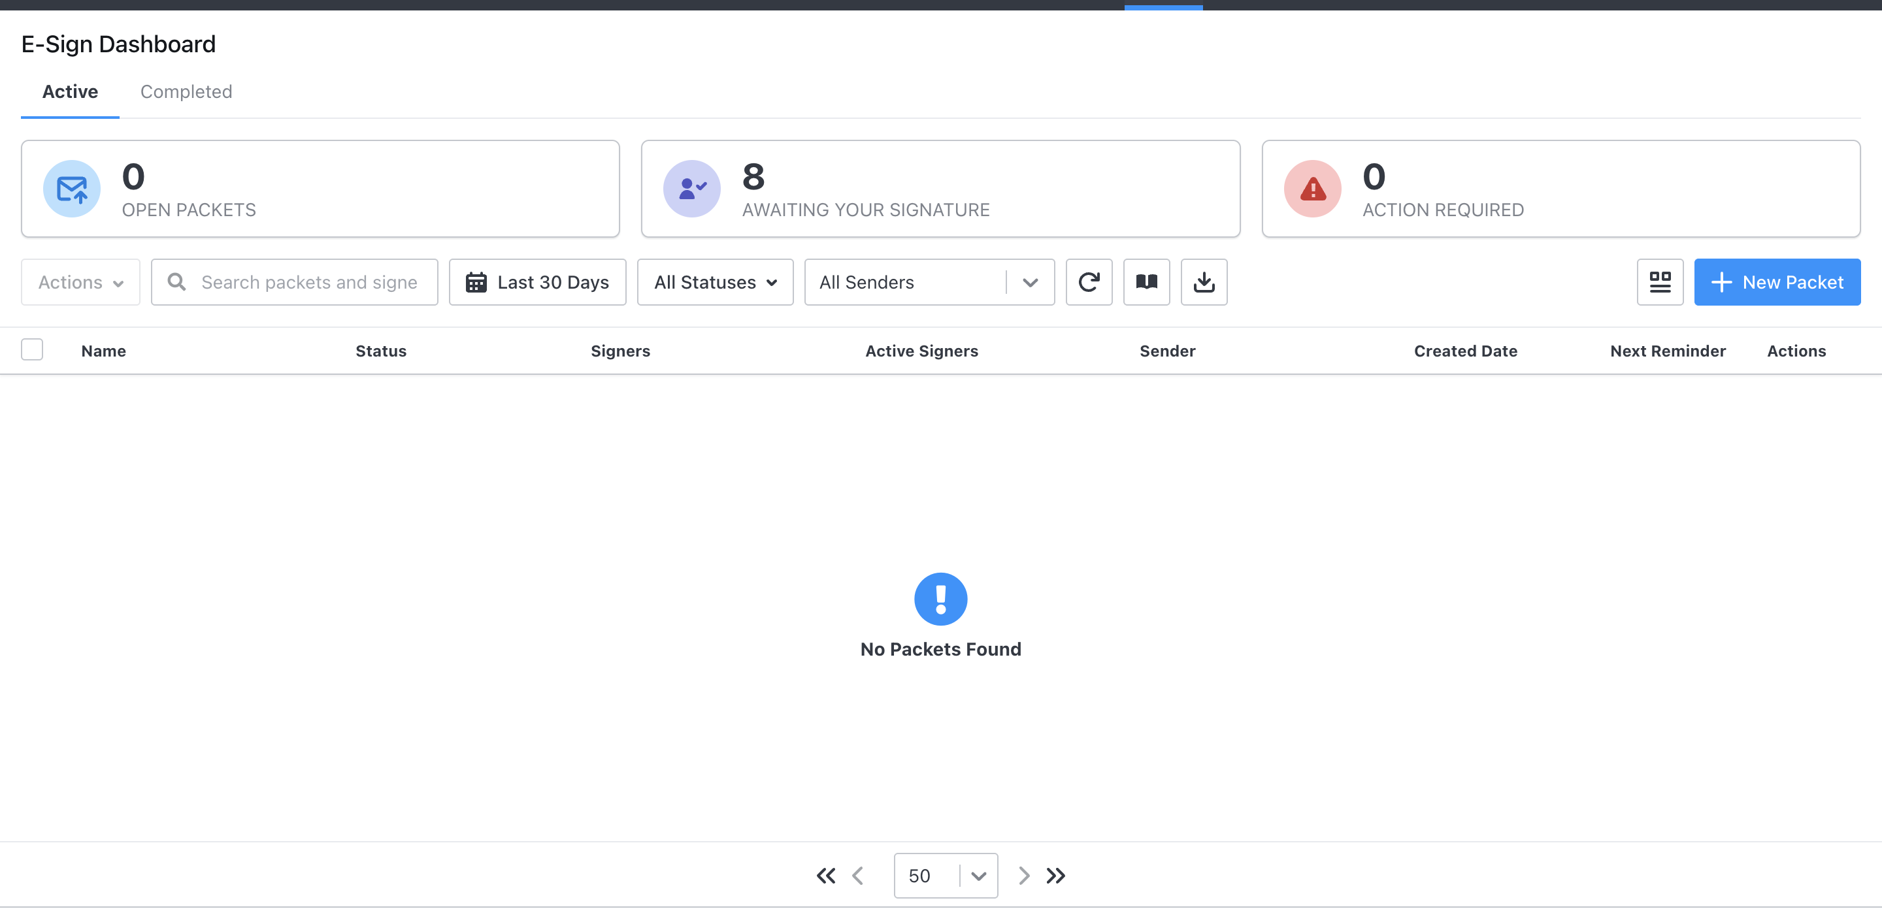Viewport: 1882px width, 909px height.
Task: Click the search packets and signers field
Action: [x=295, y=282]
